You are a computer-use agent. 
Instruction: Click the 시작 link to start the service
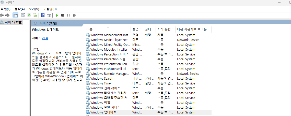tap(45, 38)
